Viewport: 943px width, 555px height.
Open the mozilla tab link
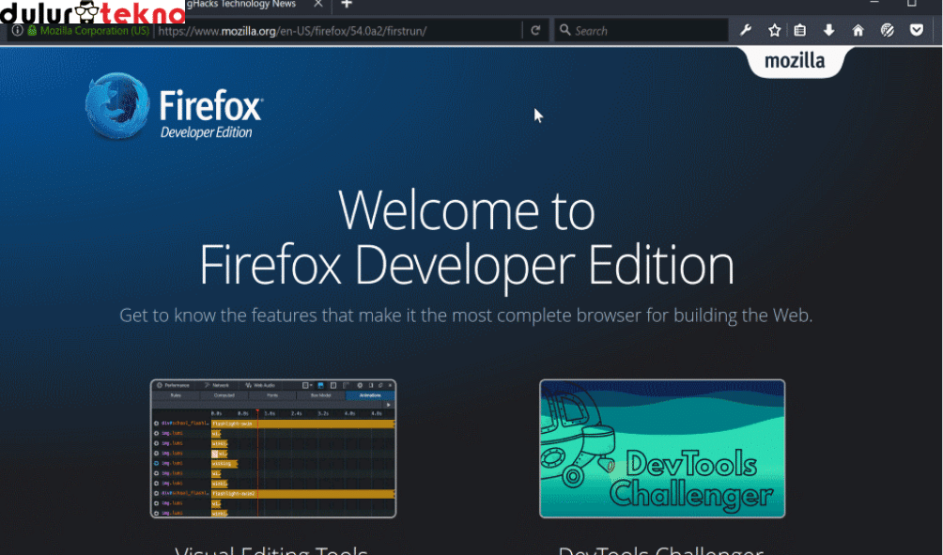click(795, 61)
